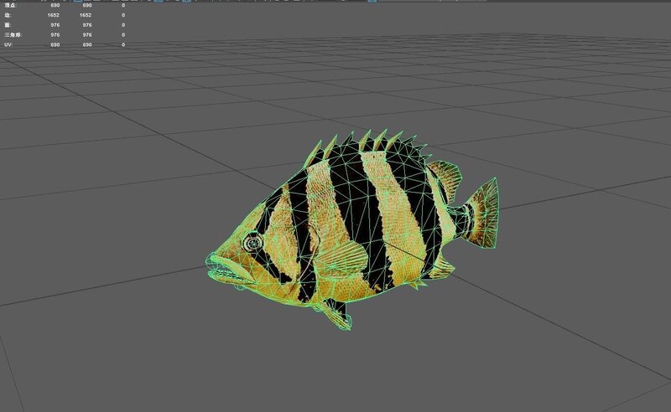
Task: Select the spiky dorsal fin on top
Action: pyautogui.click(x=369, y=142)
